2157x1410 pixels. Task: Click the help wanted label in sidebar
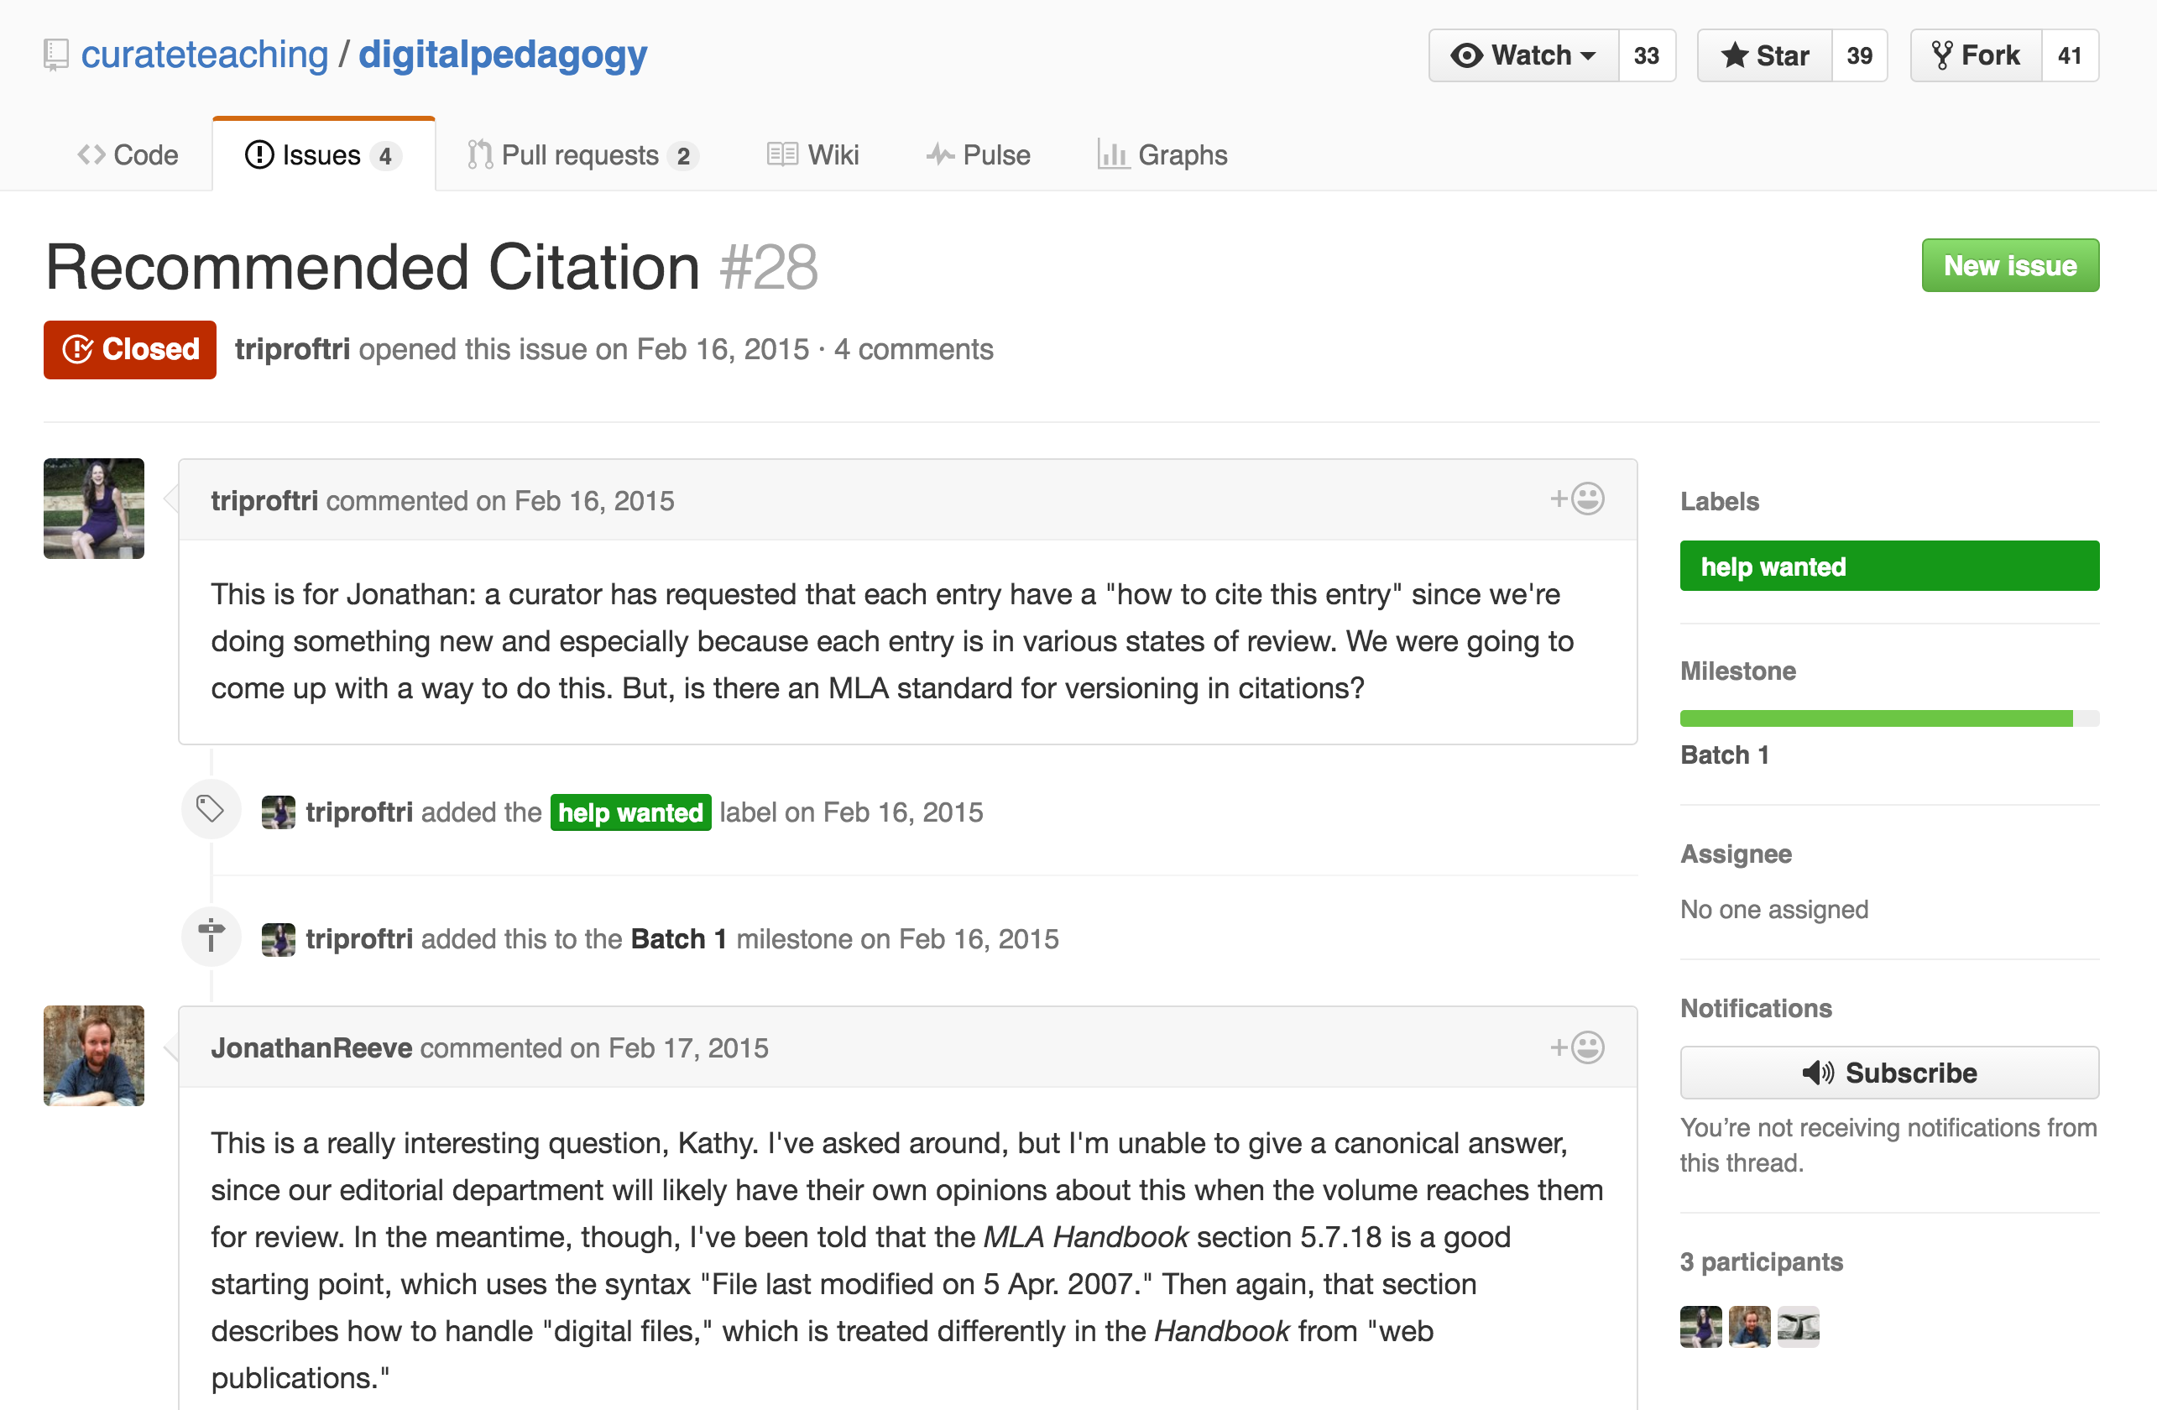(1889, 567)
